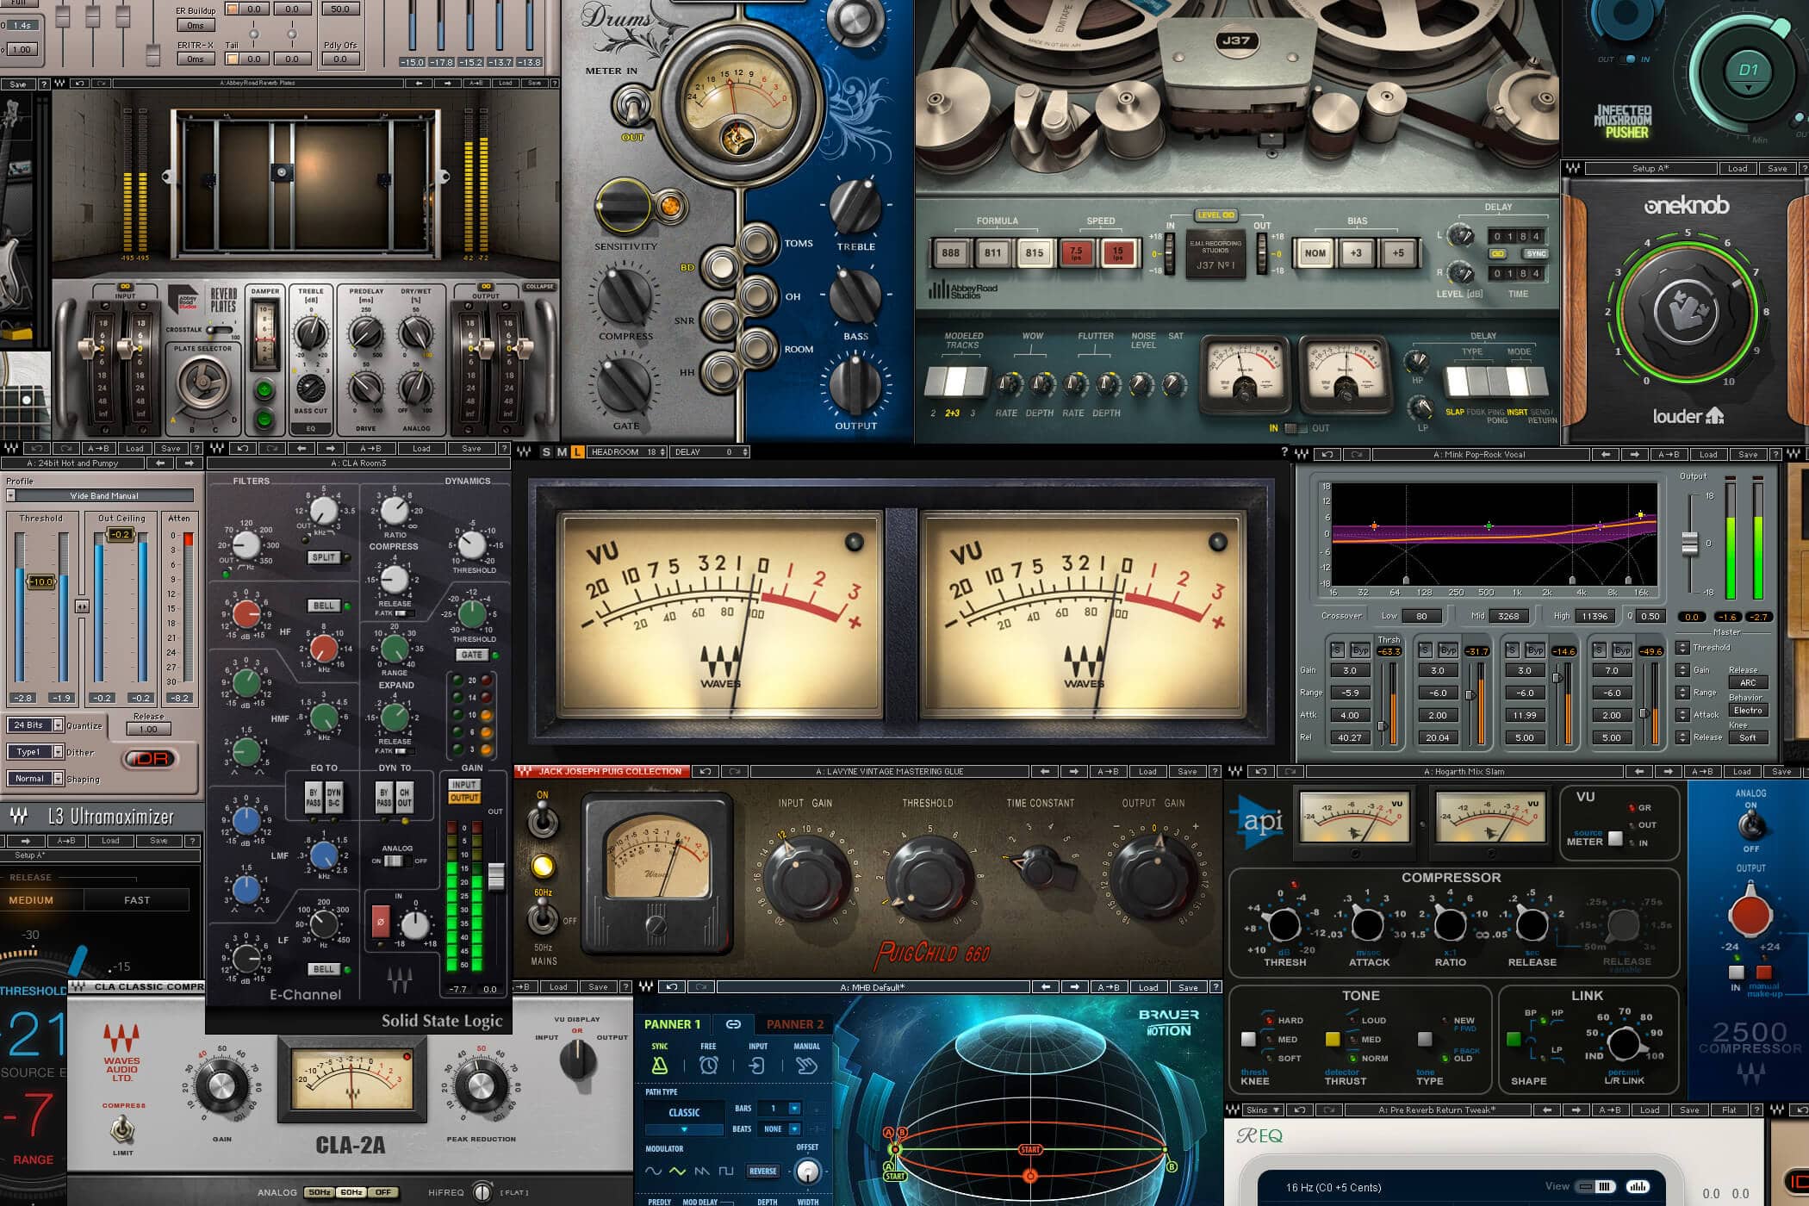The width and height of the screenshot is (1809, 1206).
Task: Click the A→B button in API 2500 toolbar
Action: pyautogui.click(x=1703, y=771)
